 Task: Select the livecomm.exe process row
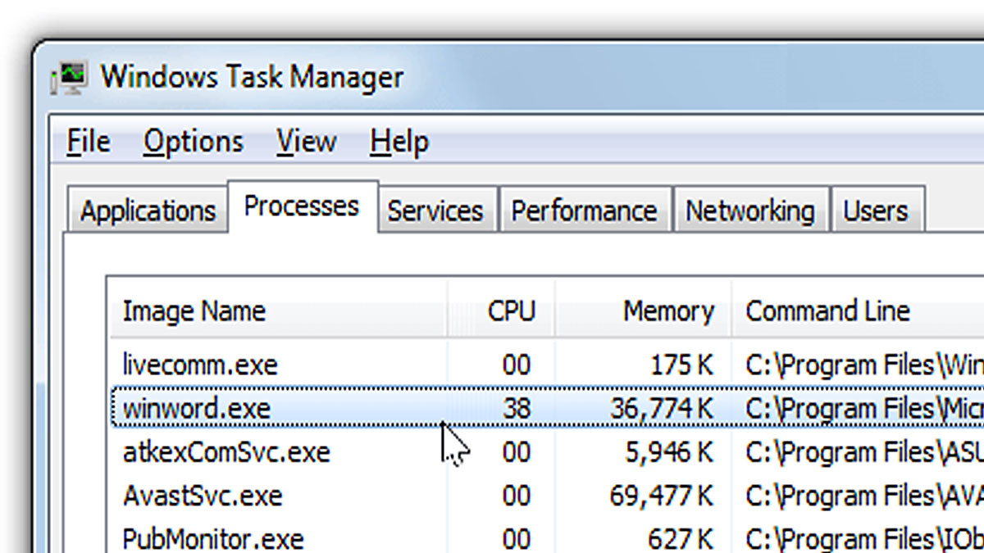click(200, 365)
